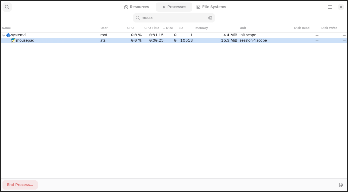The image size is (348, 192).
Task: Click user root in systemd row
Action: point(104,35)
